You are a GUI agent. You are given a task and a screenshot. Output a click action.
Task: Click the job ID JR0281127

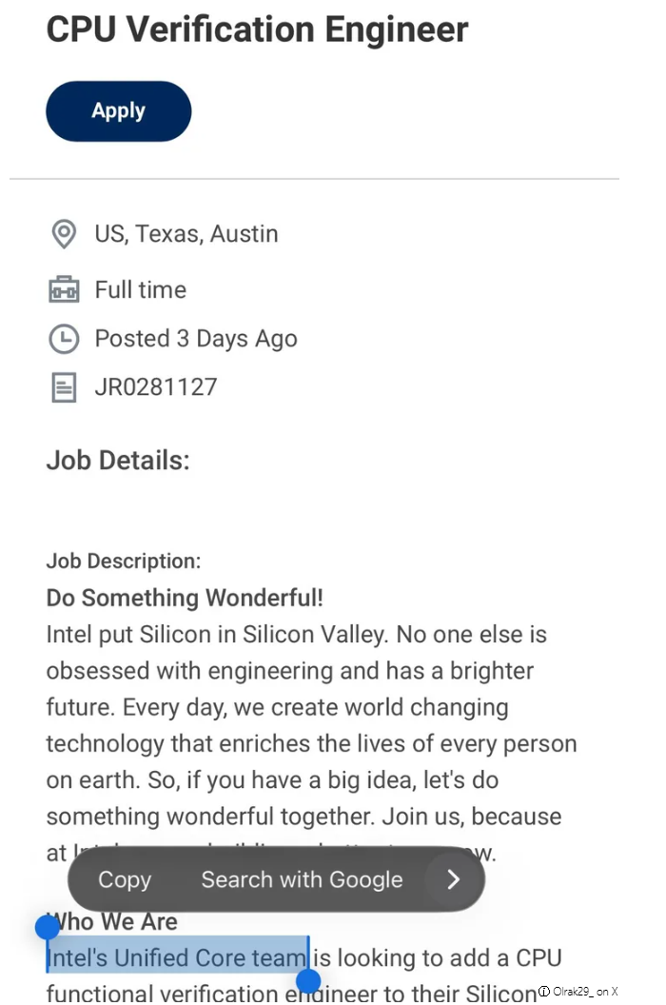(156, 387)
